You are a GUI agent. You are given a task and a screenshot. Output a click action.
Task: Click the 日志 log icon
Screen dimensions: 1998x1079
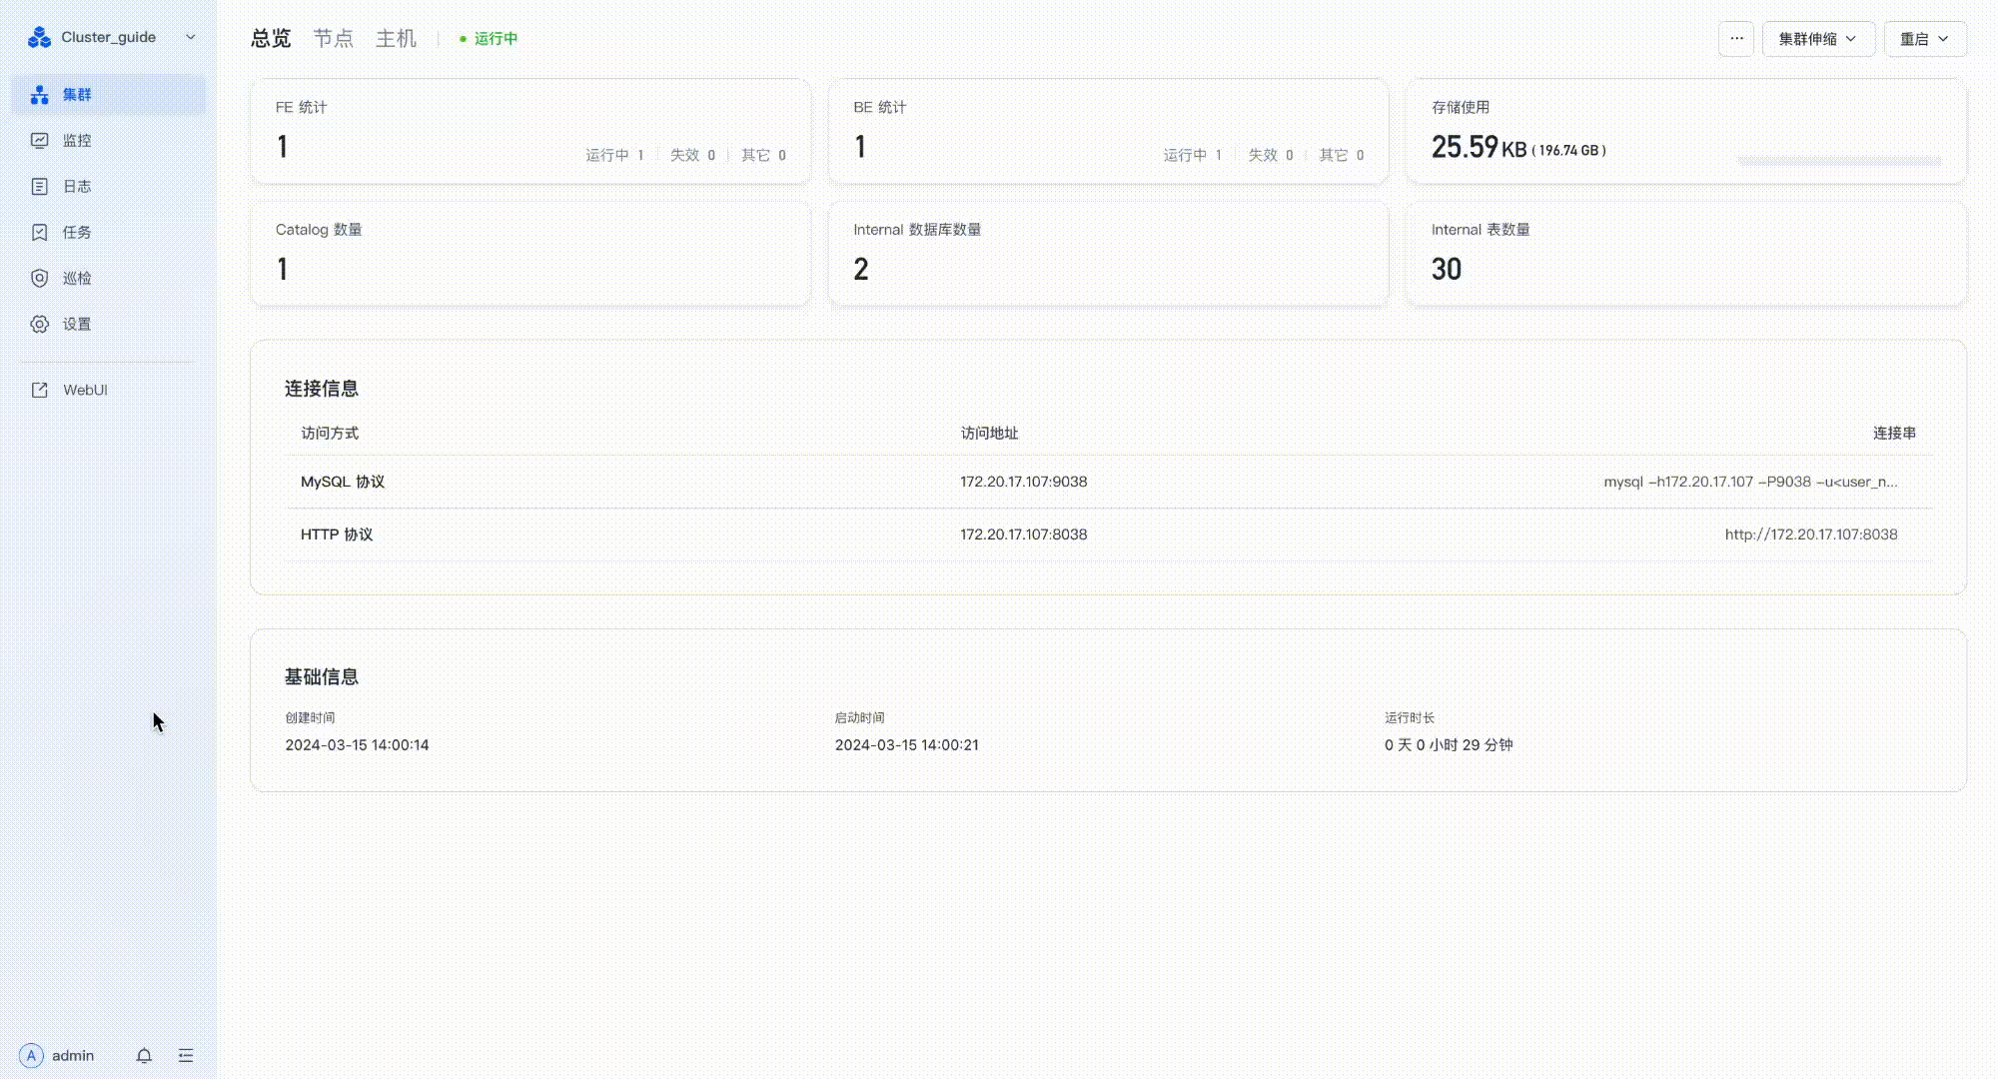click(x=40, y=187)
